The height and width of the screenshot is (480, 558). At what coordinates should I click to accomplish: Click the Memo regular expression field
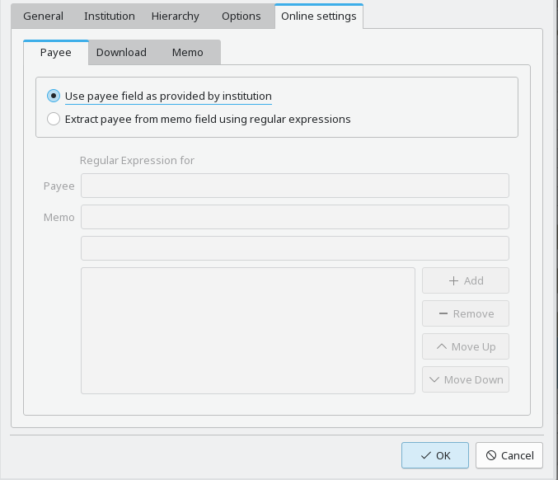coord(294,217)
